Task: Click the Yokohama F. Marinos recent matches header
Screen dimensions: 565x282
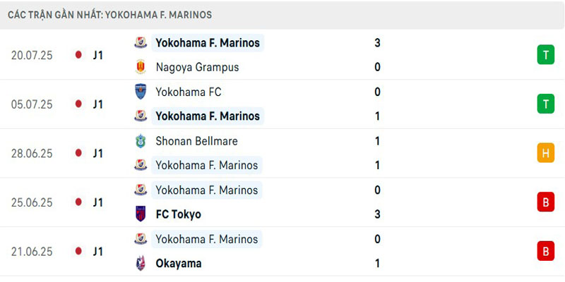Action: [x=109, y=15]
